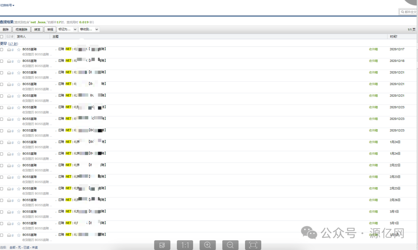Sort by the 时间 column header
Image resolution: width=418 pixels, height=250 pixels.
coord(394,36)
